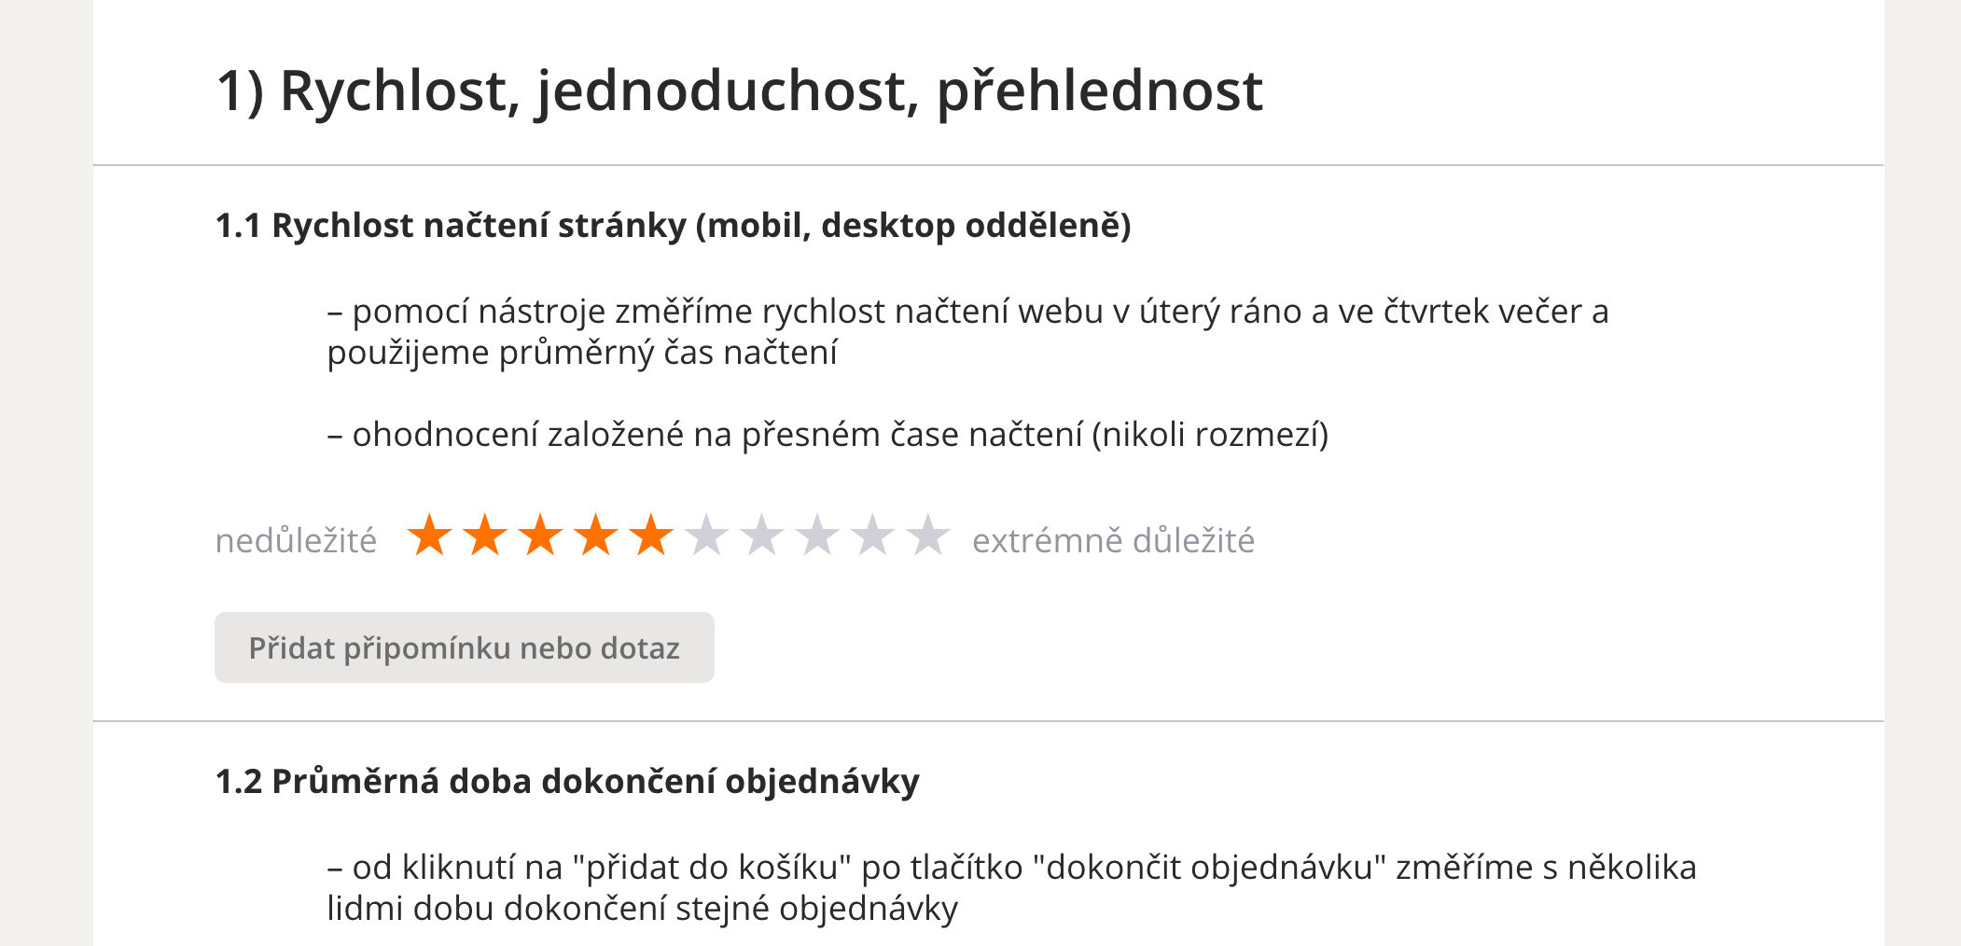Screen dimensions: 1961x946
Task: Click the "extrémně důležité" rating label
Action: coord(1113,540)
